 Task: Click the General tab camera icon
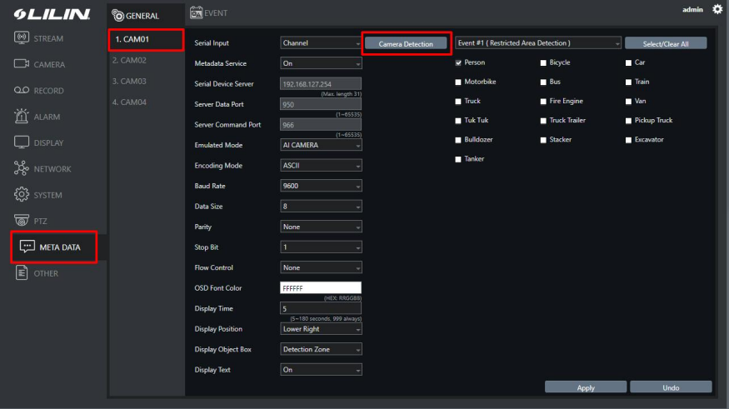[118, 16]
